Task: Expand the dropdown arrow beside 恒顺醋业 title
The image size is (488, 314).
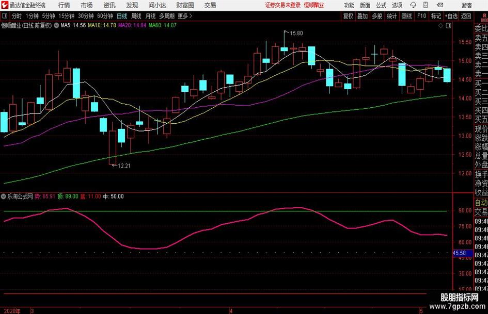Action: [56, 25]
